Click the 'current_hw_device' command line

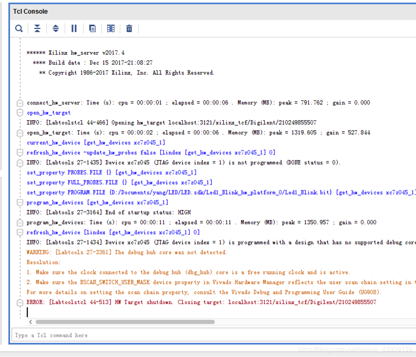tap(96, 143)
